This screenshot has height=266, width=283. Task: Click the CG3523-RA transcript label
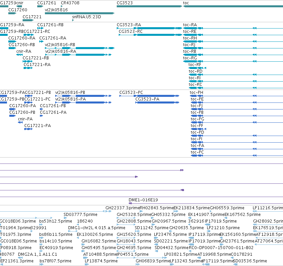129,25
